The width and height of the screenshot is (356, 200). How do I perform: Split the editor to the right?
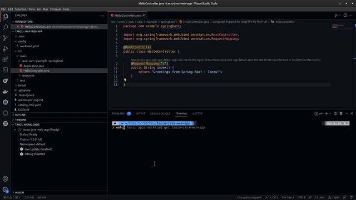point(345,16)
